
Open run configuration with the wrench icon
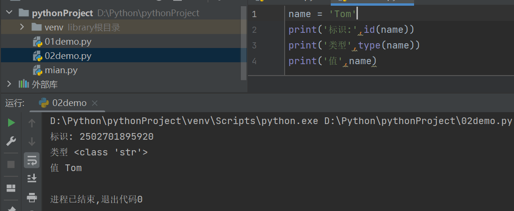click(11, 141)
